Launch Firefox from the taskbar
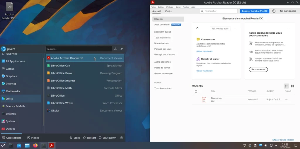 tap(35, 145)
